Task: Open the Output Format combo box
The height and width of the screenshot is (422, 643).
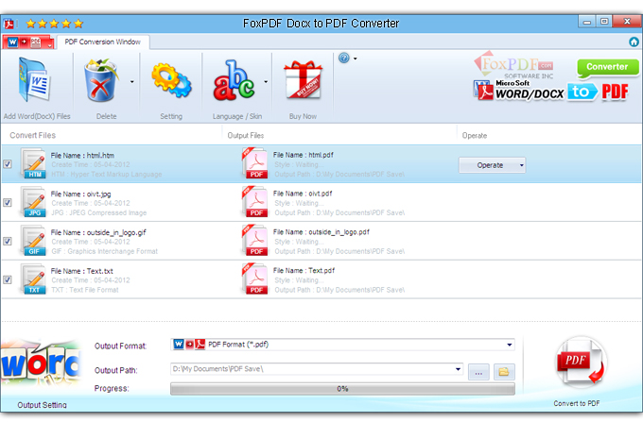Action: tap(342, 345)
